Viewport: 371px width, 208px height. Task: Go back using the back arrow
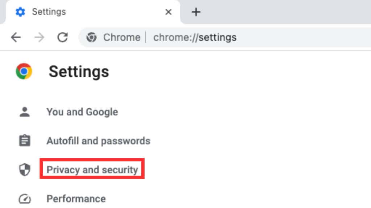[16, 37]
